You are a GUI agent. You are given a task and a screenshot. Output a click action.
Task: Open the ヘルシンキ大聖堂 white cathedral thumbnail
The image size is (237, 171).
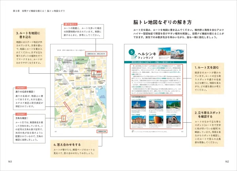coord(139,104)
